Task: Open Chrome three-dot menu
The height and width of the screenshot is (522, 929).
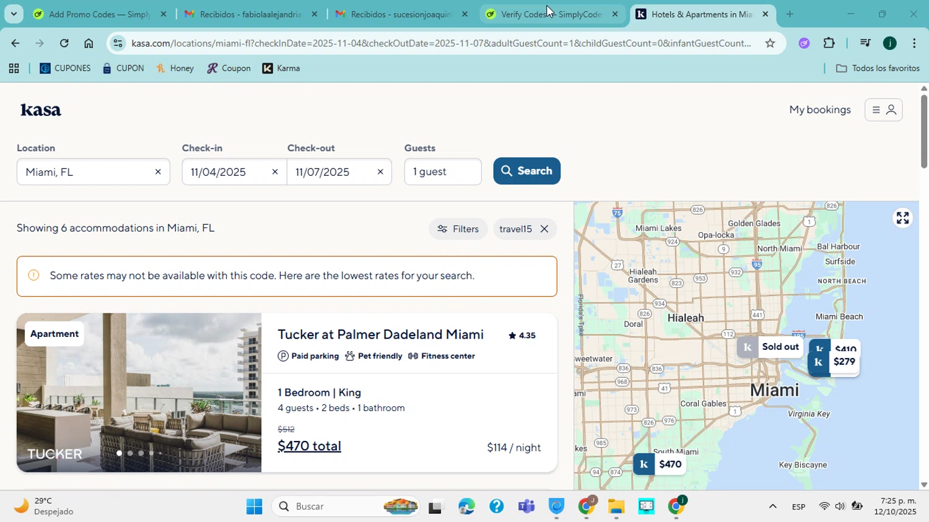Action: [914, 43]
